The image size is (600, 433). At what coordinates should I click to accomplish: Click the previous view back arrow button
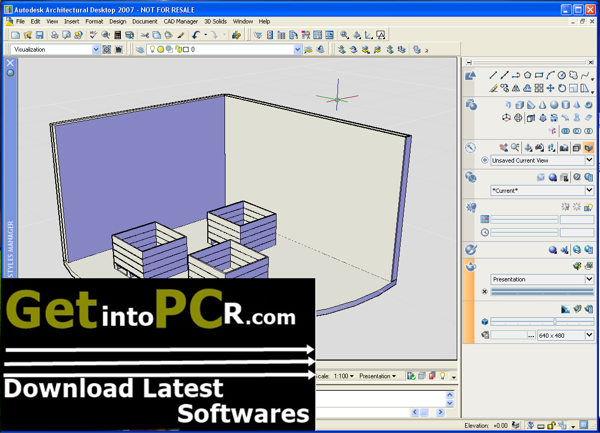(485, 160)
